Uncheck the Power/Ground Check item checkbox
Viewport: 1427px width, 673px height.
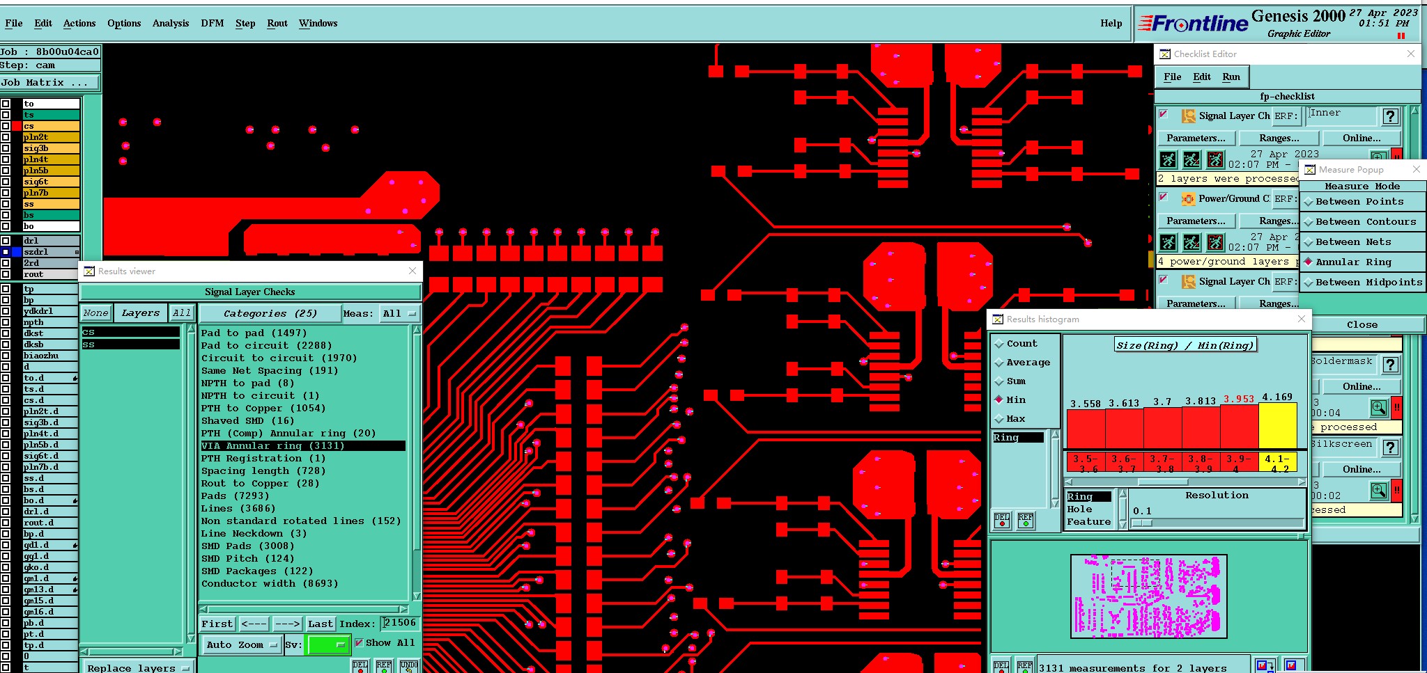click(x=1164, y=198)
